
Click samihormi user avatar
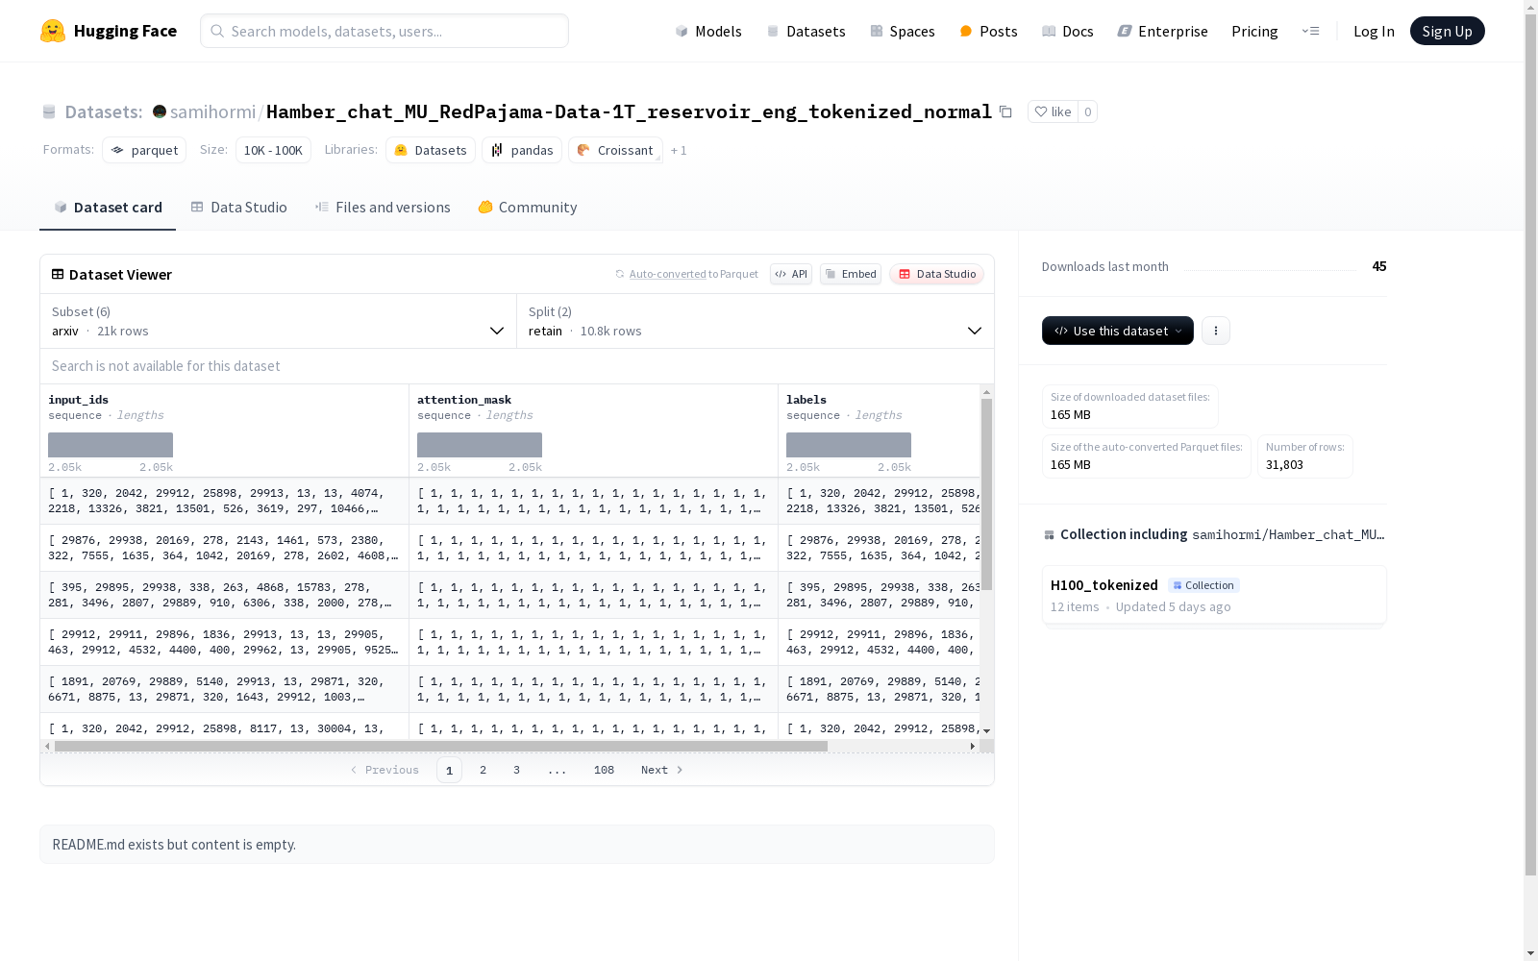click(160, 111)
